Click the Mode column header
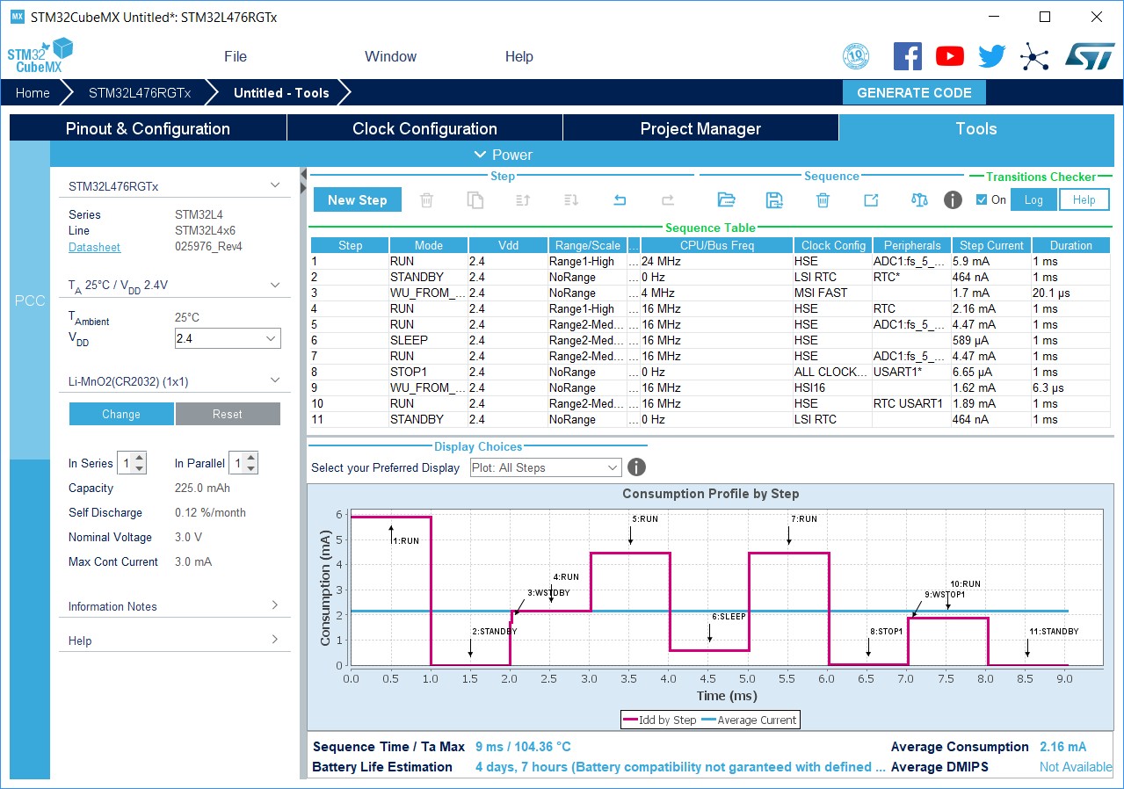 428,245
